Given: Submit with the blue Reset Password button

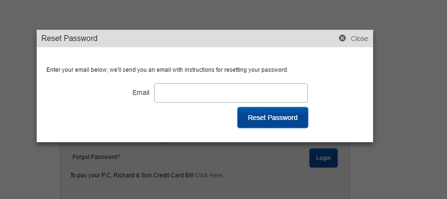Looking at the screenshot, I should 273,118.
